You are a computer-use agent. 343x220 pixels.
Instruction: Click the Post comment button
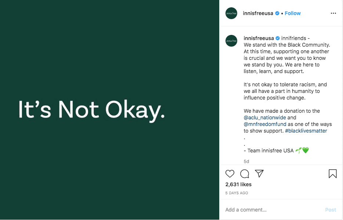[x=331, y=210]
